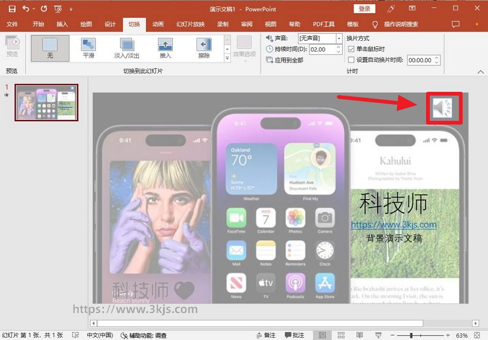Switch to Reading view icon
This screenshot has height=340, width=488.
(x=359, y=335)
